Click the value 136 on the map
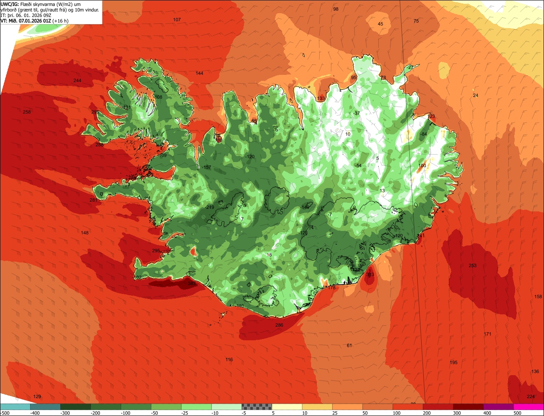 tap(535, 372)
